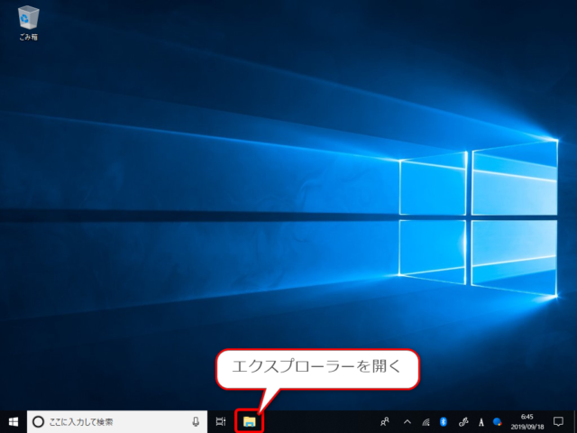Toggle the IME input mode A

click(x=481, y=422)
